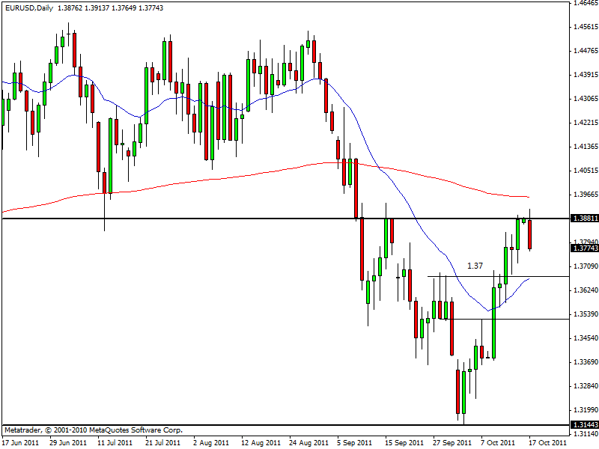Screen dimensions: 599x449
Task: Click the 1.31443 price tag at bottom
Action: tap(584, 425)
